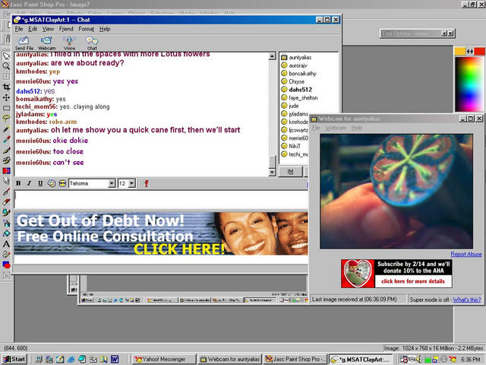Toggle bold text formatting
The width and height of the screenshot is (486, 365).
(x=18, y=183)
